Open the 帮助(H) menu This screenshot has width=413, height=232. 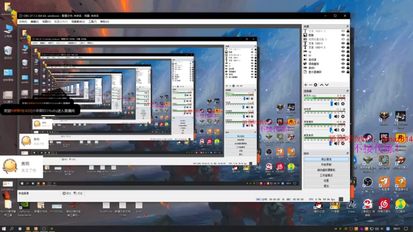click(x=105, y=22)
